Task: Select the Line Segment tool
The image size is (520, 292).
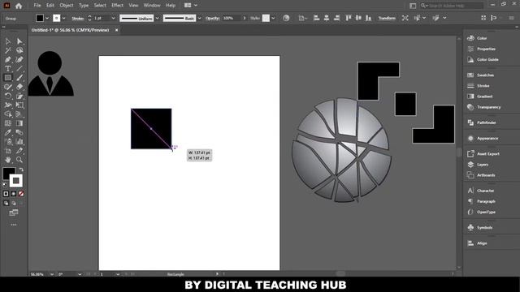Action: click(19, 69)
